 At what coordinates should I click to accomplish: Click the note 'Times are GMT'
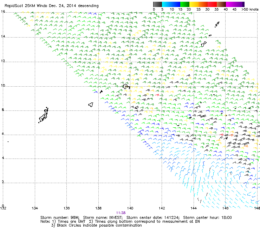point(71,222)
